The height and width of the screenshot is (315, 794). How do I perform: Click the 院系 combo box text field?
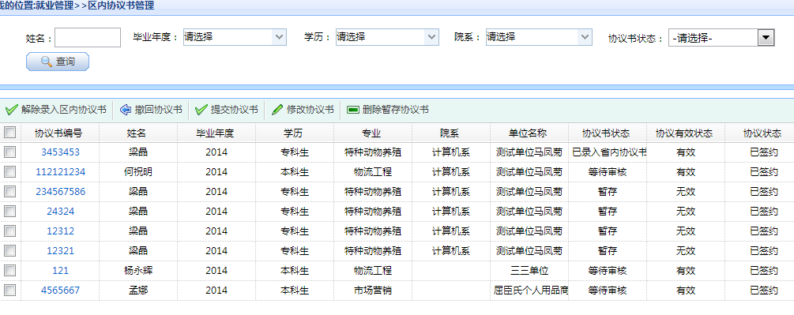pos(532,37)
